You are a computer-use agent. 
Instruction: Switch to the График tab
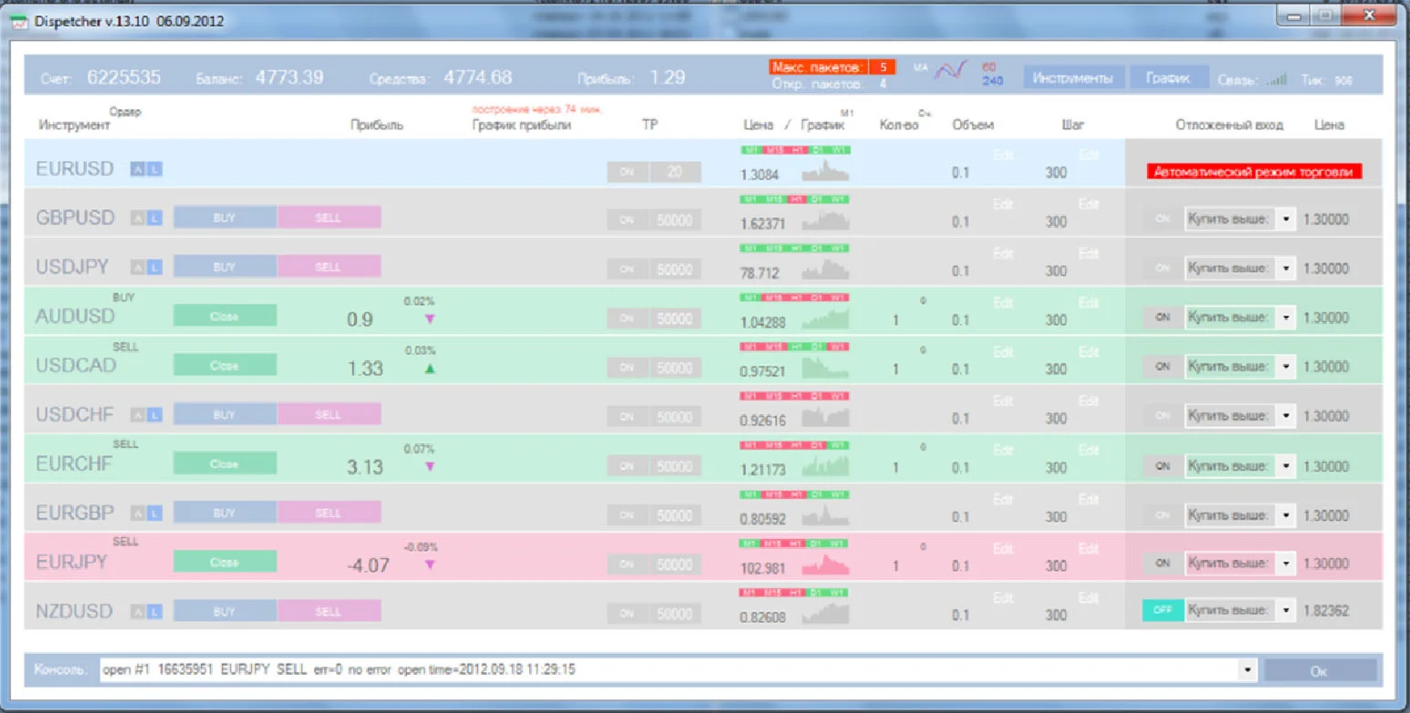(1168, 78)
